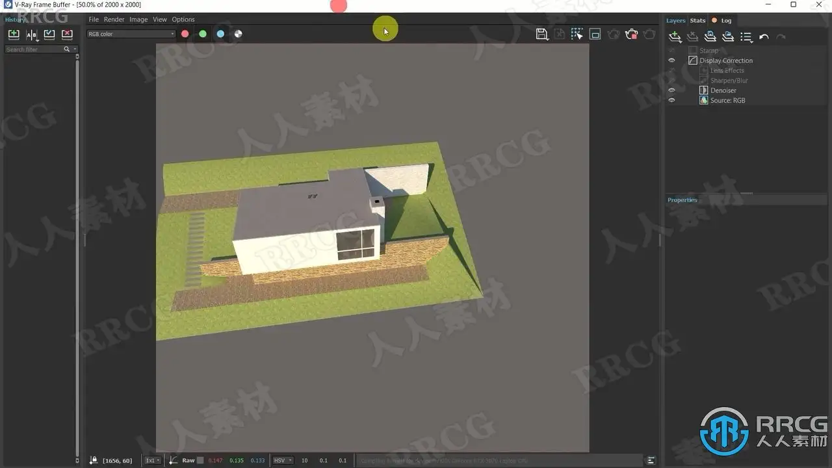Open the RGB color channel dropdown
The image size is (832, 468).
click(x=131, y=34)
